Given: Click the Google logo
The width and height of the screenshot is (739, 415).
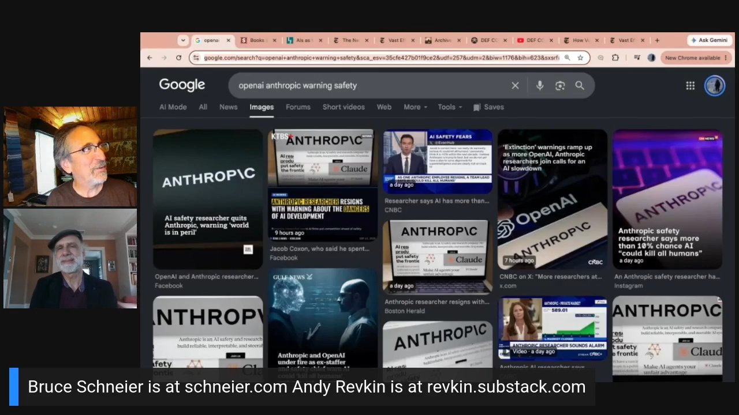Looking at the screenshot, I should pyautogui.click(x=182, y=85).
